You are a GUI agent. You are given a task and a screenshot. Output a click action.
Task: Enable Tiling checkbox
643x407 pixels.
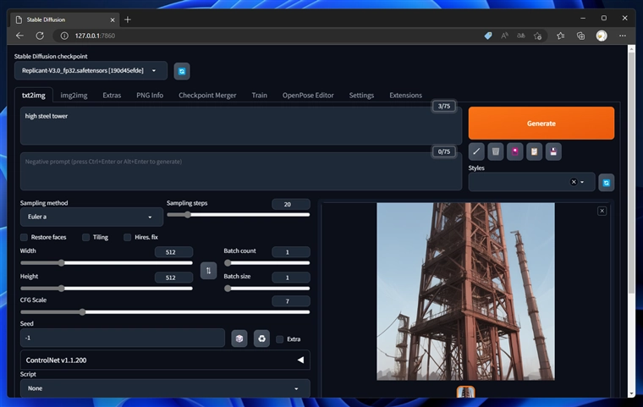click(85, 237)
